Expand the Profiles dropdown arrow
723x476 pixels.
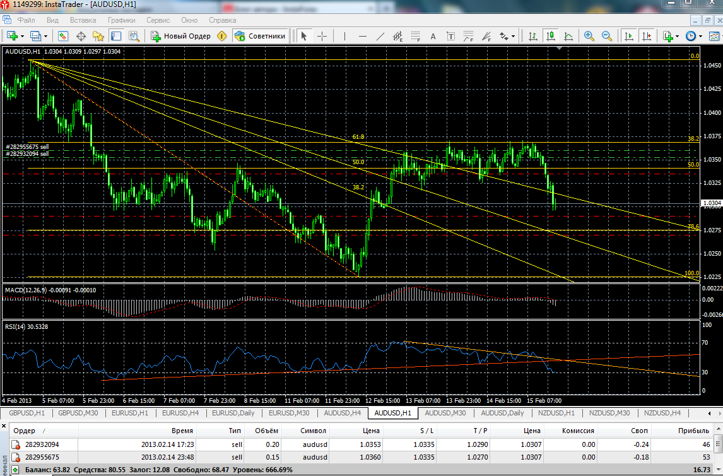(45, 36)
